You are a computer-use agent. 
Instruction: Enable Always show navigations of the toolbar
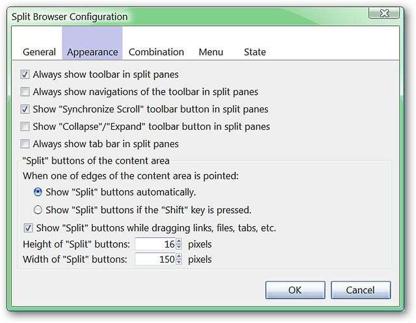[25, 92]
